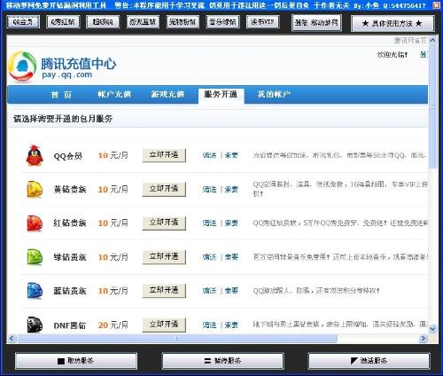Click the 暂停服务 button
Image resolution: width=443 pixels, height=376 pixels.
point(223,361)
